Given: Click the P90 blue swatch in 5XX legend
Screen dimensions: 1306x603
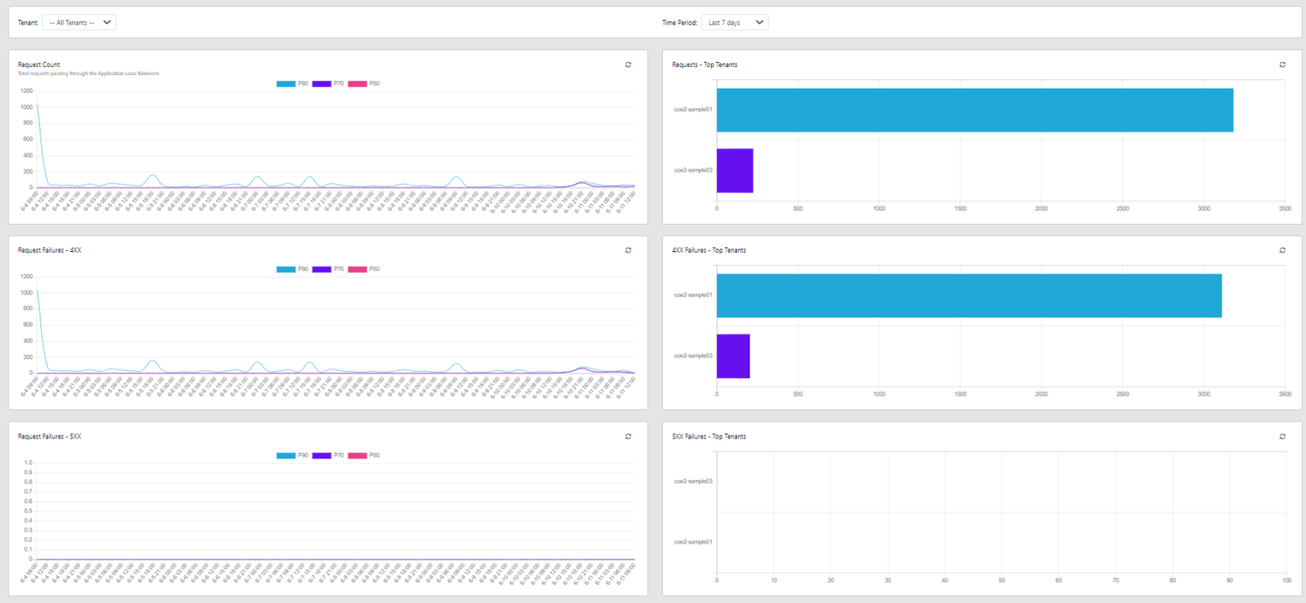Looking at the screenshot, I should click(x=286, y=456).
